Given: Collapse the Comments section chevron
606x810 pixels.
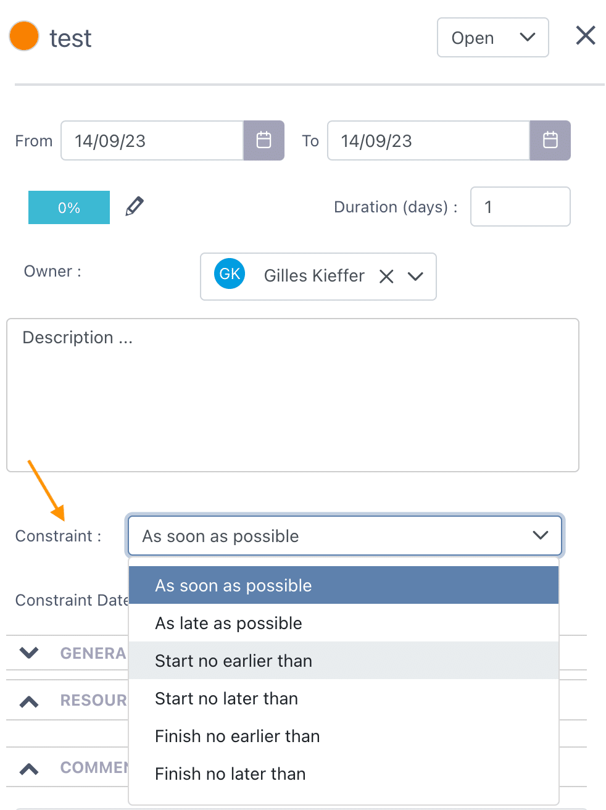Looking at the screenshot, I should point(29,769).
